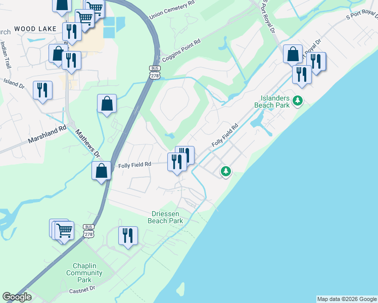The width and height of the screenshot is (378, 303).
Task: Click the Islanders Beach Park tree pin
Action: click(298, 101)
